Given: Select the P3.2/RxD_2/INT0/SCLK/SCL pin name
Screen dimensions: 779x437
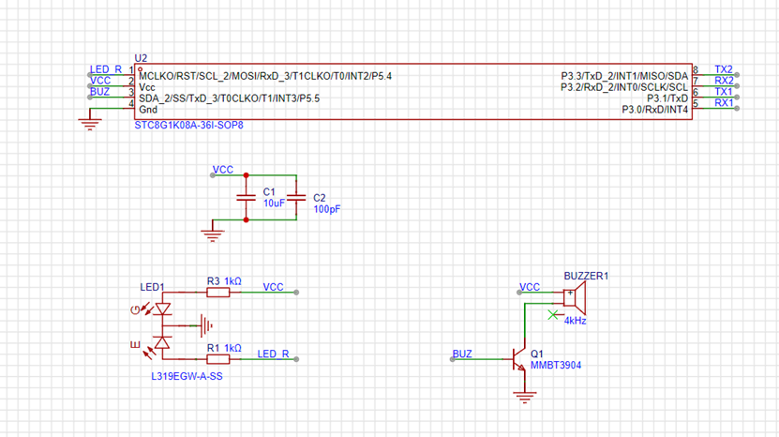Looking at the screenshot, I should (624, 87).
